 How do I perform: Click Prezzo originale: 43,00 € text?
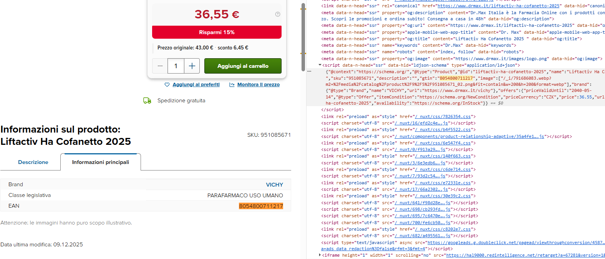pos(185,48)
